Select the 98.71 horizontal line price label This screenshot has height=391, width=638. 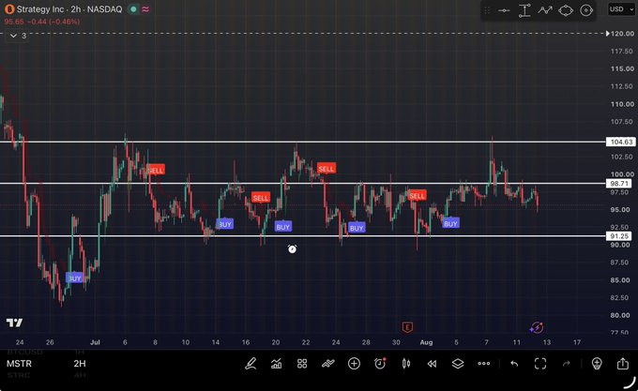point(618,183)
